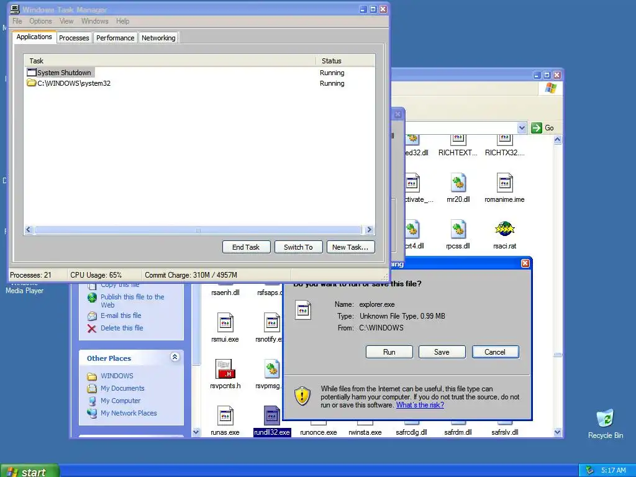This screenshot has width=636, height=477.
Task: Open the File menu in Task Manager
Action: (17, 21)
